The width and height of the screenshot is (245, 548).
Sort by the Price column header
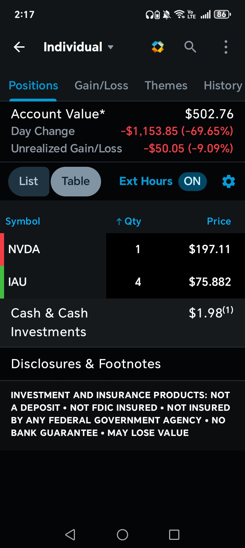219,221
